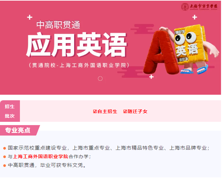The height and width of the screenshot is (178, 222).
Task: Click the banner subtitle 贯通院校 text
Action: pos(79,65)
